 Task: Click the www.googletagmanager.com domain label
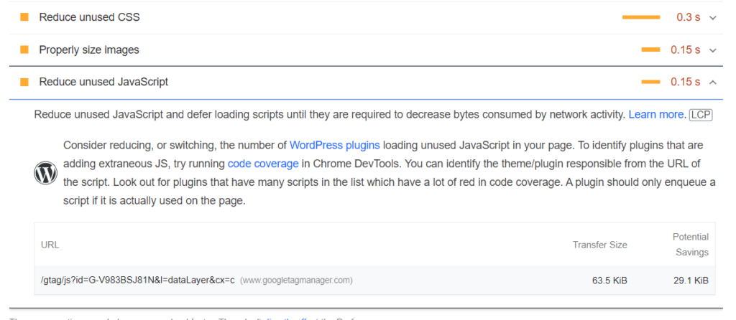tap(296, 280)
